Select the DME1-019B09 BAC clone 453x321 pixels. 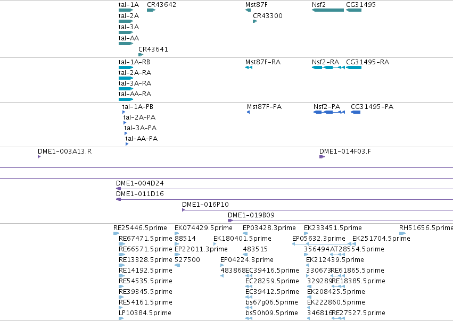coord(340,221)
